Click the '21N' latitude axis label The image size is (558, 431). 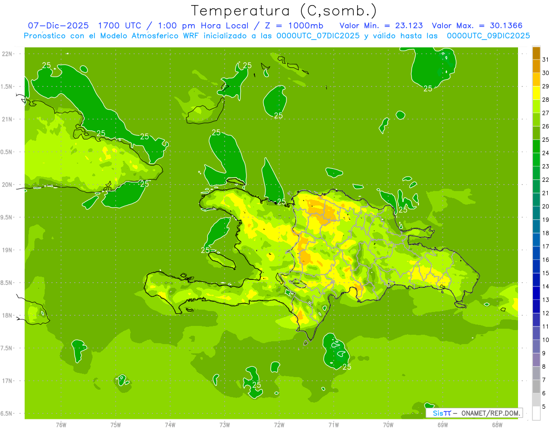pos(7,119)
